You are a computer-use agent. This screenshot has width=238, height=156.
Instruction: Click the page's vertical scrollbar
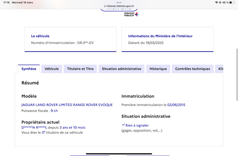tap(237, 75)
